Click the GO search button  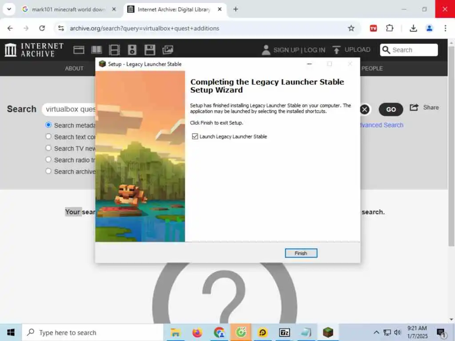coord(391,109)
